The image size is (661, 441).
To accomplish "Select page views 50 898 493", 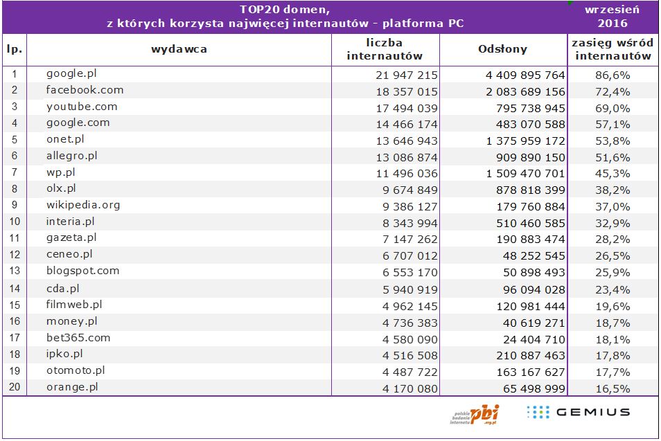I will [534, 272].
